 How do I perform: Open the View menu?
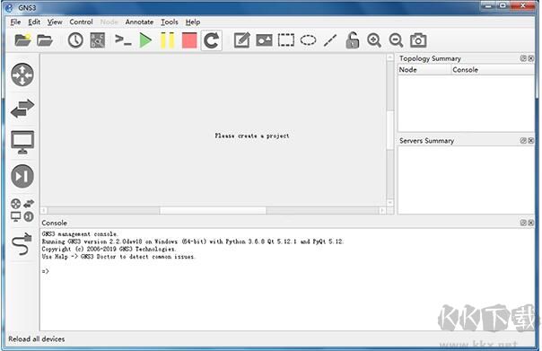click(x=55, y=22)
